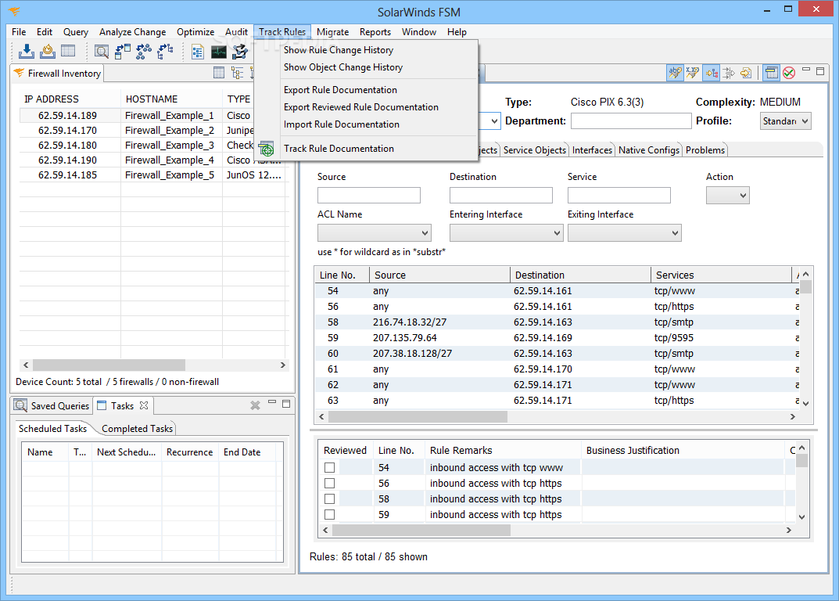Minimize the Tasks panel
Image resolution: width=839 pixels, height=601 pixels.
272,401
